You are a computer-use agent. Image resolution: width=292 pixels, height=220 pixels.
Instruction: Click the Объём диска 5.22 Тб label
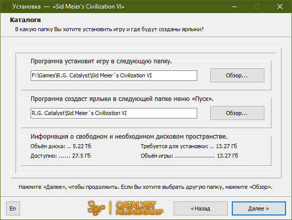pyautogui.click(x=61, y=146)
